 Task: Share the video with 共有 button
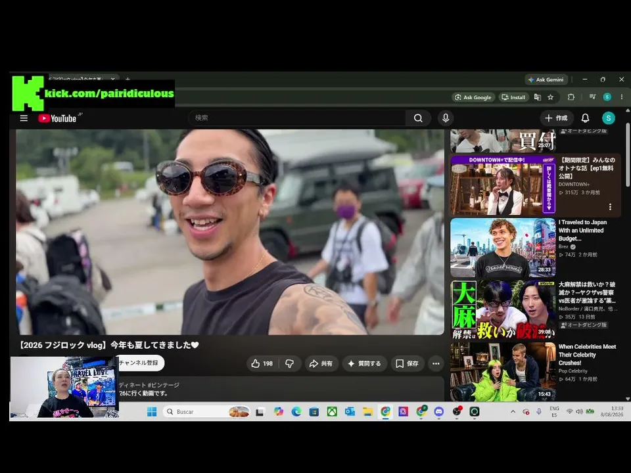point(321,363)
